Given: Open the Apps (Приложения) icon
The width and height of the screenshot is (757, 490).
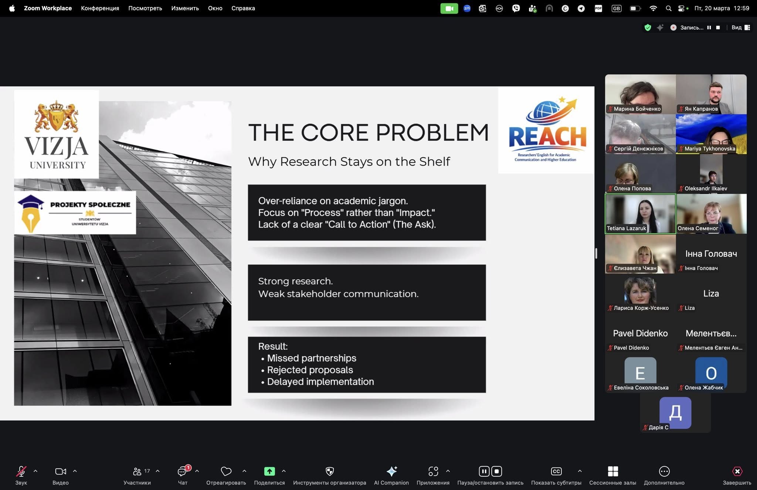Looking at the screenshot, I should tap(433, 471).
